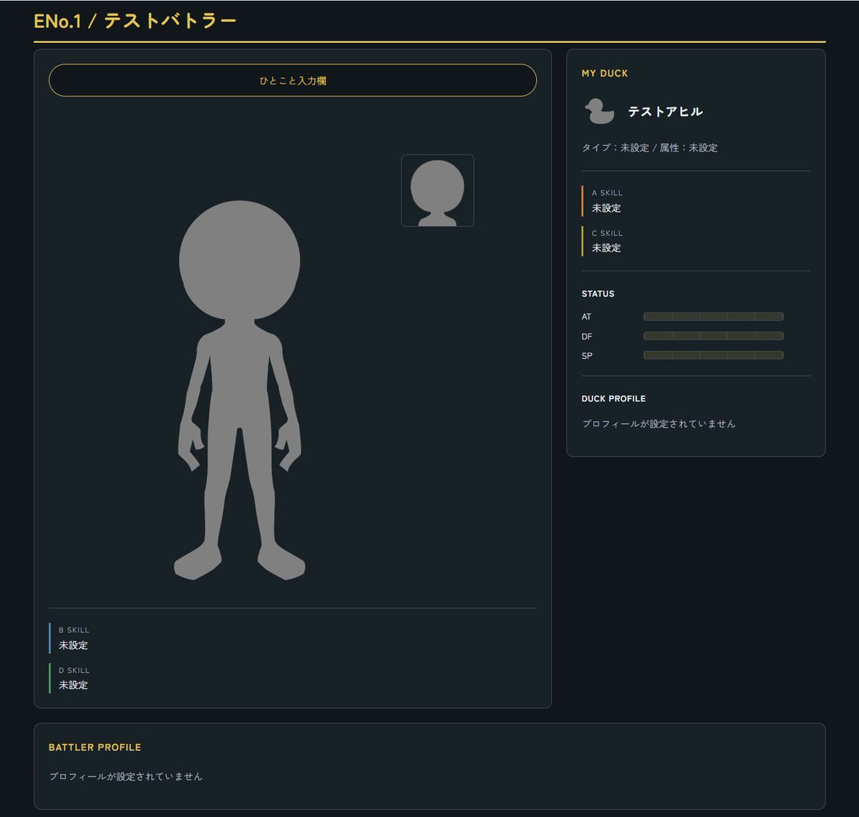Click the AT stat label

click(x=586, y=317)
